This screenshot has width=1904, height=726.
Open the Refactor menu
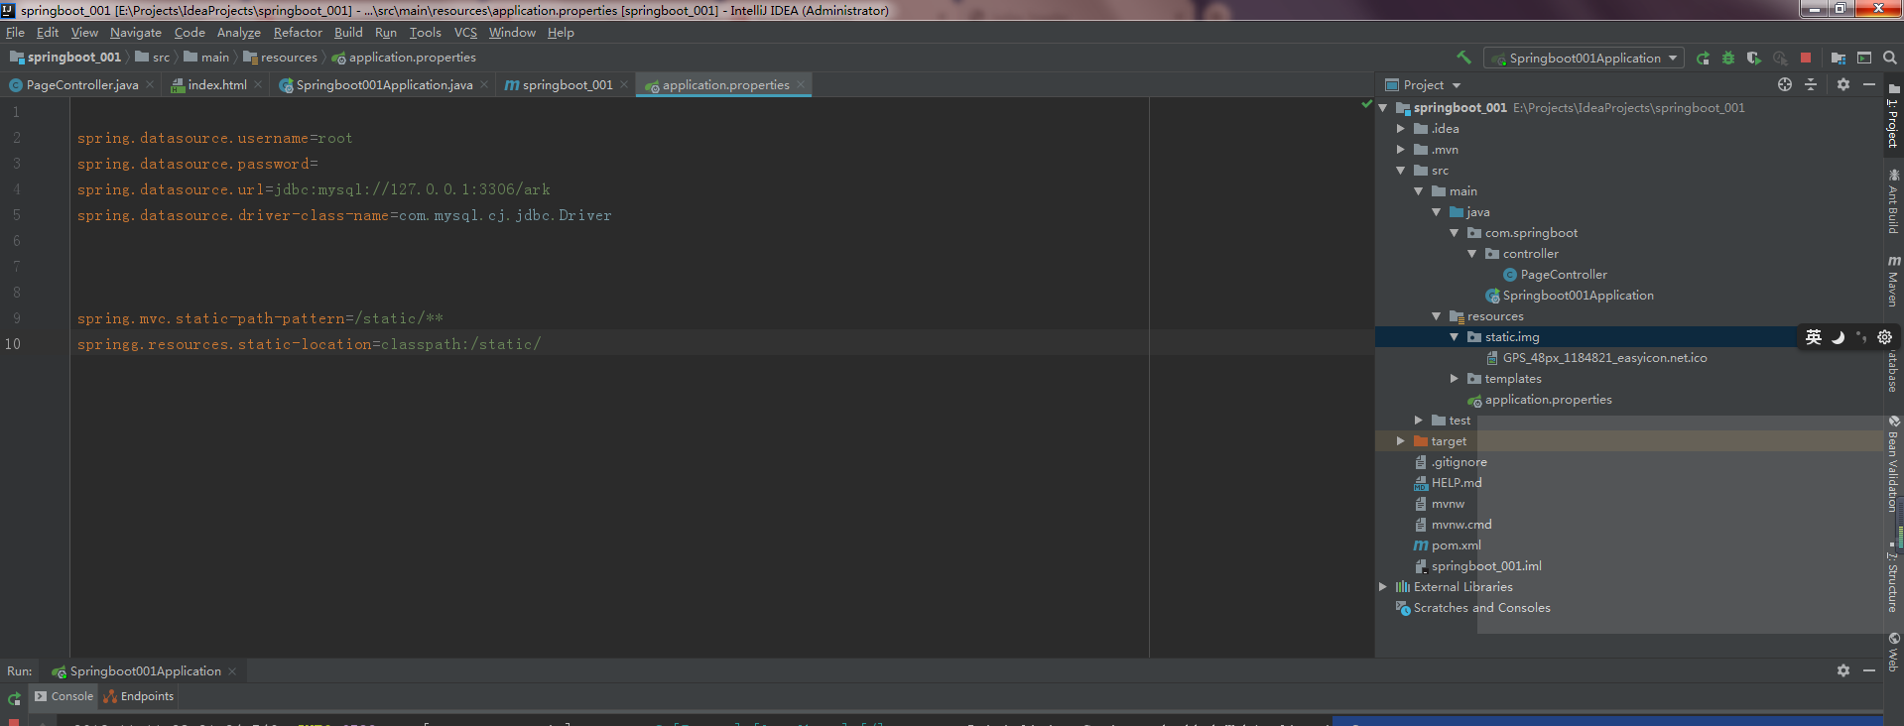[298, 33]
